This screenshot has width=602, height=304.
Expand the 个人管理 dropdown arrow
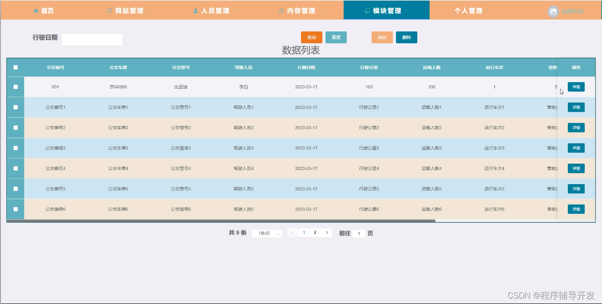(488, 10)
